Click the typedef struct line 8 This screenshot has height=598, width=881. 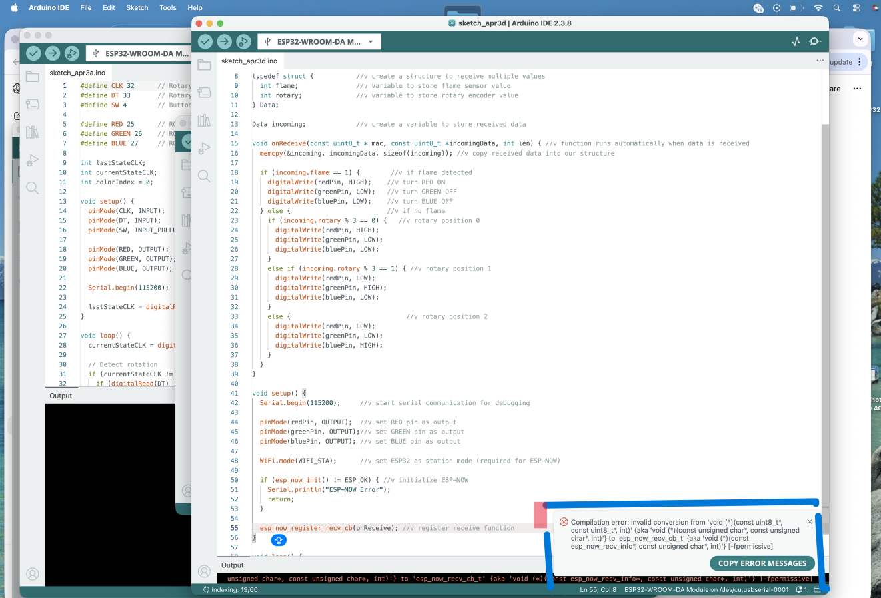point(283,76)
